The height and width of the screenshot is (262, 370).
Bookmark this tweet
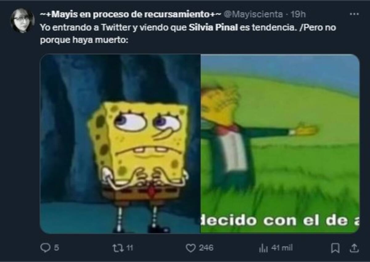click(x=335, y=248)
